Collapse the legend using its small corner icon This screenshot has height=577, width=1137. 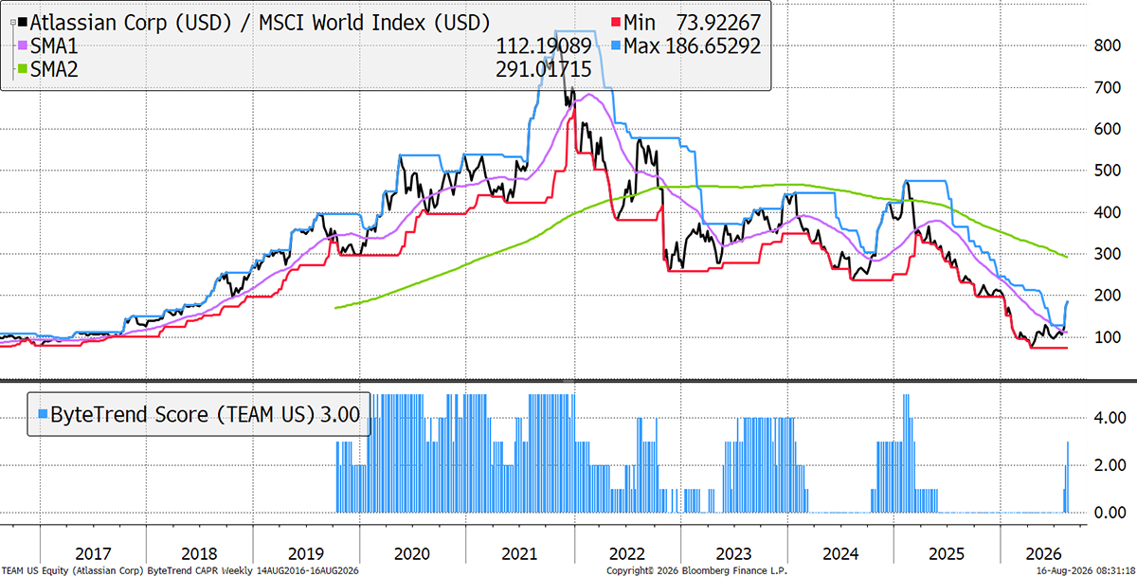(x=11, y=20)
